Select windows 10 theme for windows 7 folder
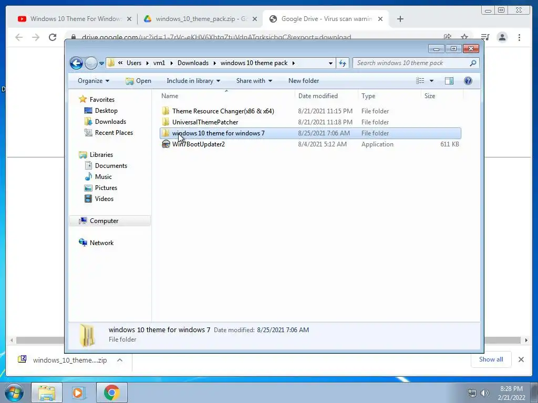 [310, 133]
